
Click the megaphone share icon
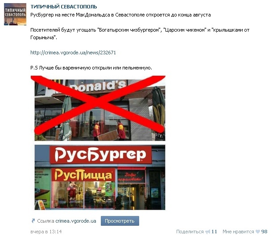pos(207,232)
